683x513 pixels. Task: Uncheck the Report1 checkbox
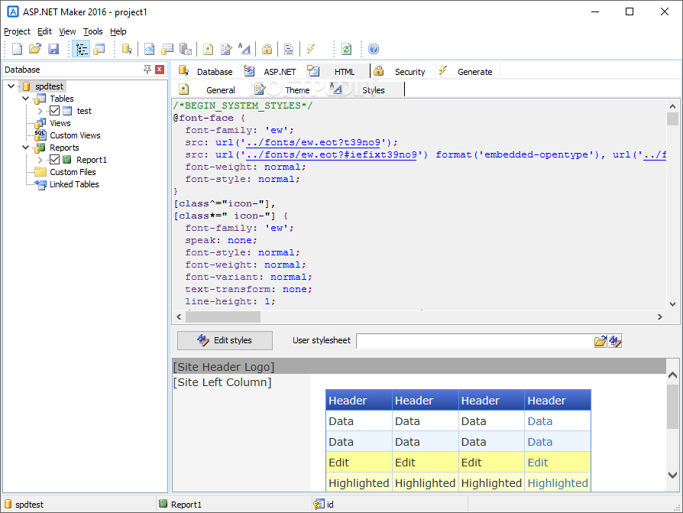tap(55, 160)
